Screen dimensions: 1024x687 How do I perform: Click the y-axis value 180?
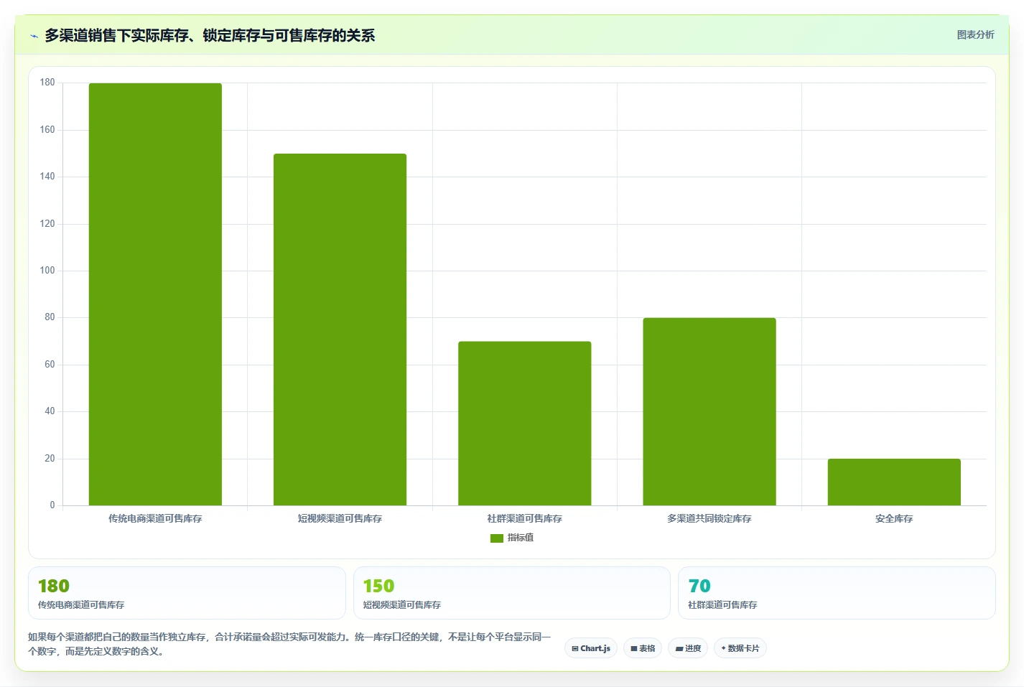[47, 83]
